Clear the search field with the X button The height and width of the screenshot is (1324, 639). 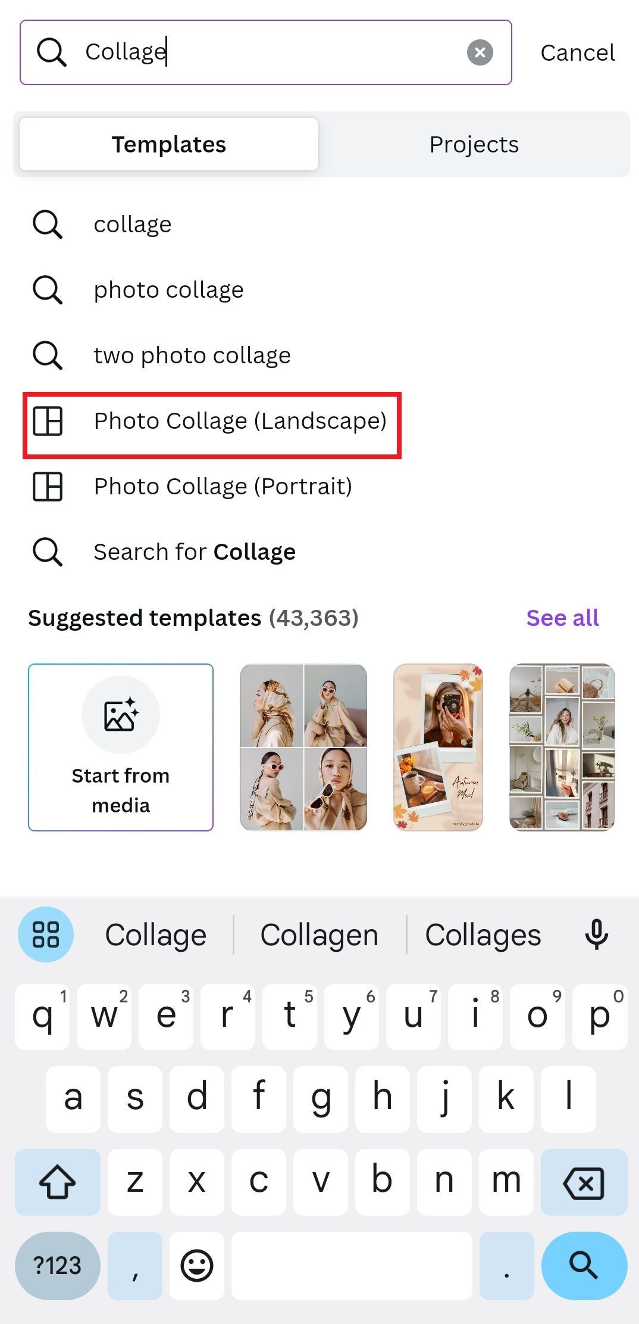(480, 52)
